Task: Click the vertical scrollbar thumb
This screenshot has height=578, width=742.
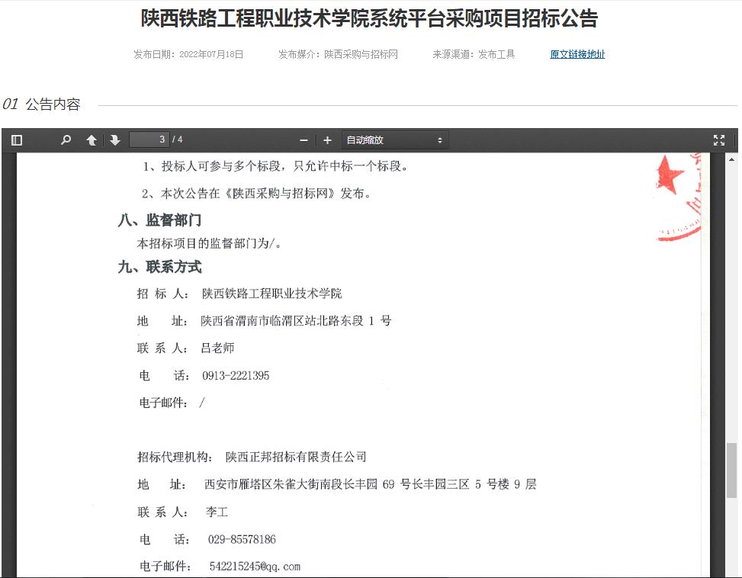Action: (731, 470)
